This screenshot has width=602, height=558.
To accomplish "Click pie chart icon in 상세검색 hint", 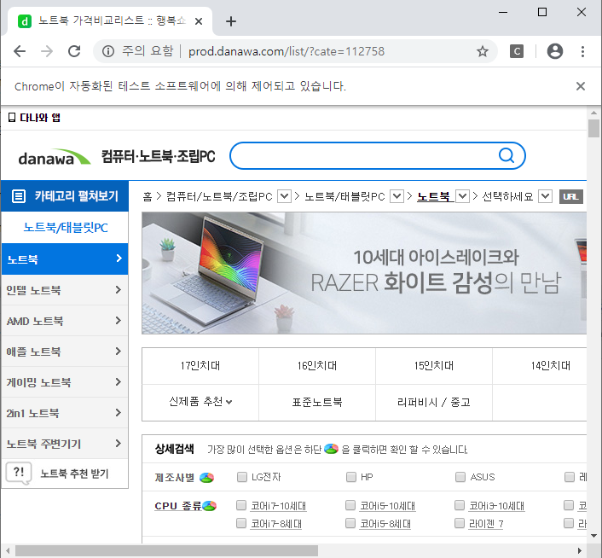I will pos(331,449).
